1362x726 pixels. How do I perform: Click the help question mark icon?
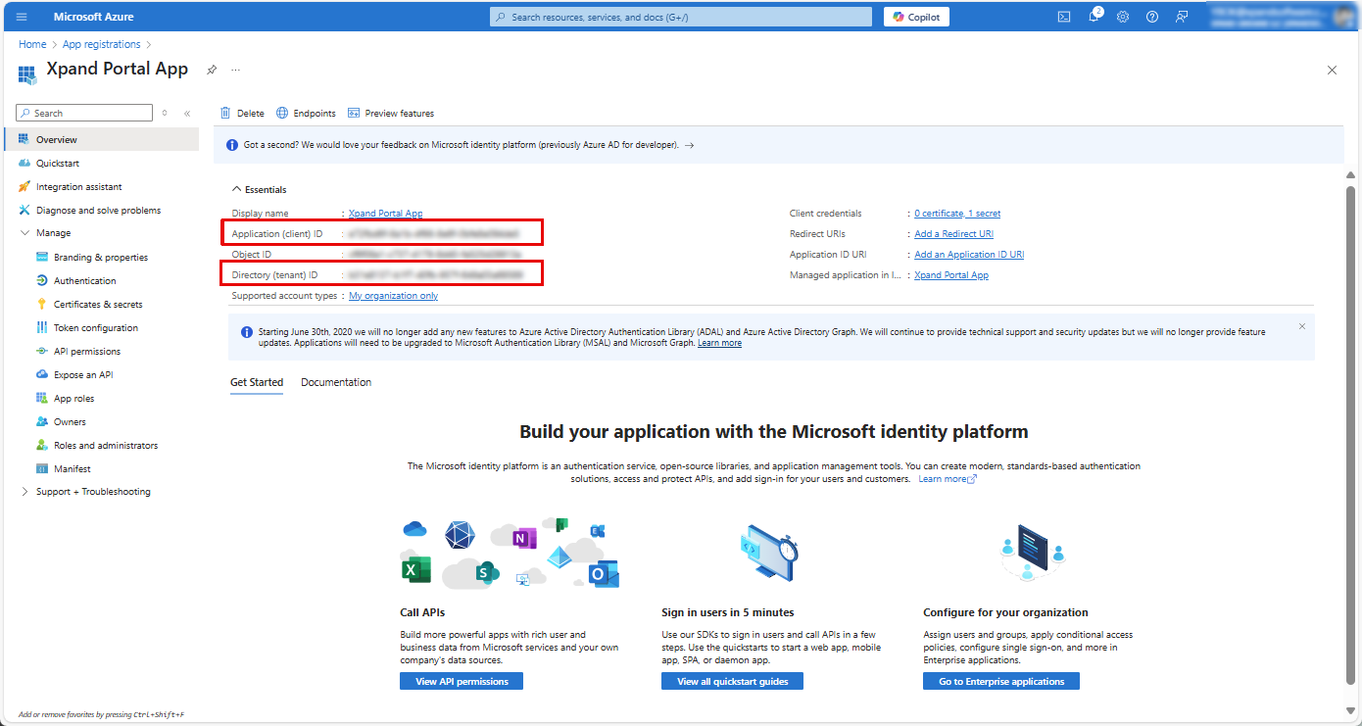coord(1152,17)
